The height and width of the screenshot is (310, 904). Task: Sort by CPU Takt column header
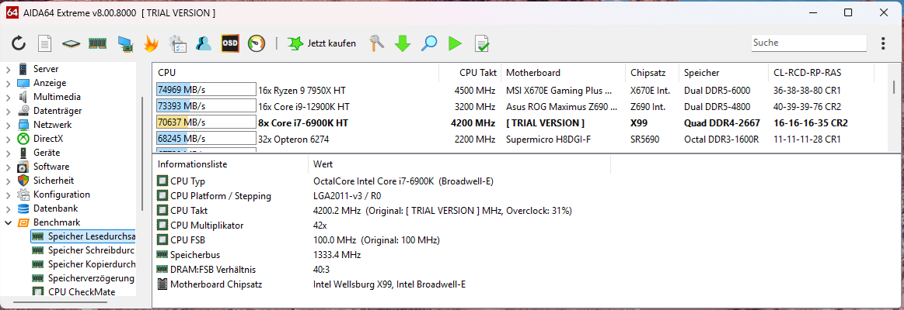469,73
